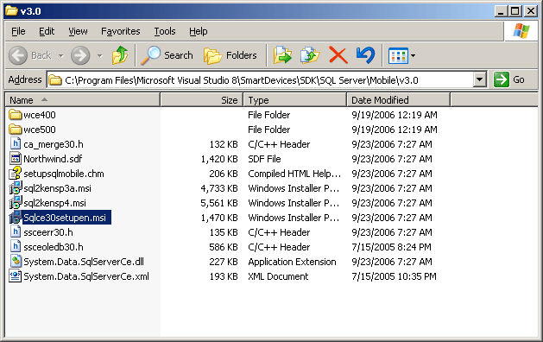Sort by the Size column header
The width and height of the screenshot is (543, 342).
click(x=202, y=100)
